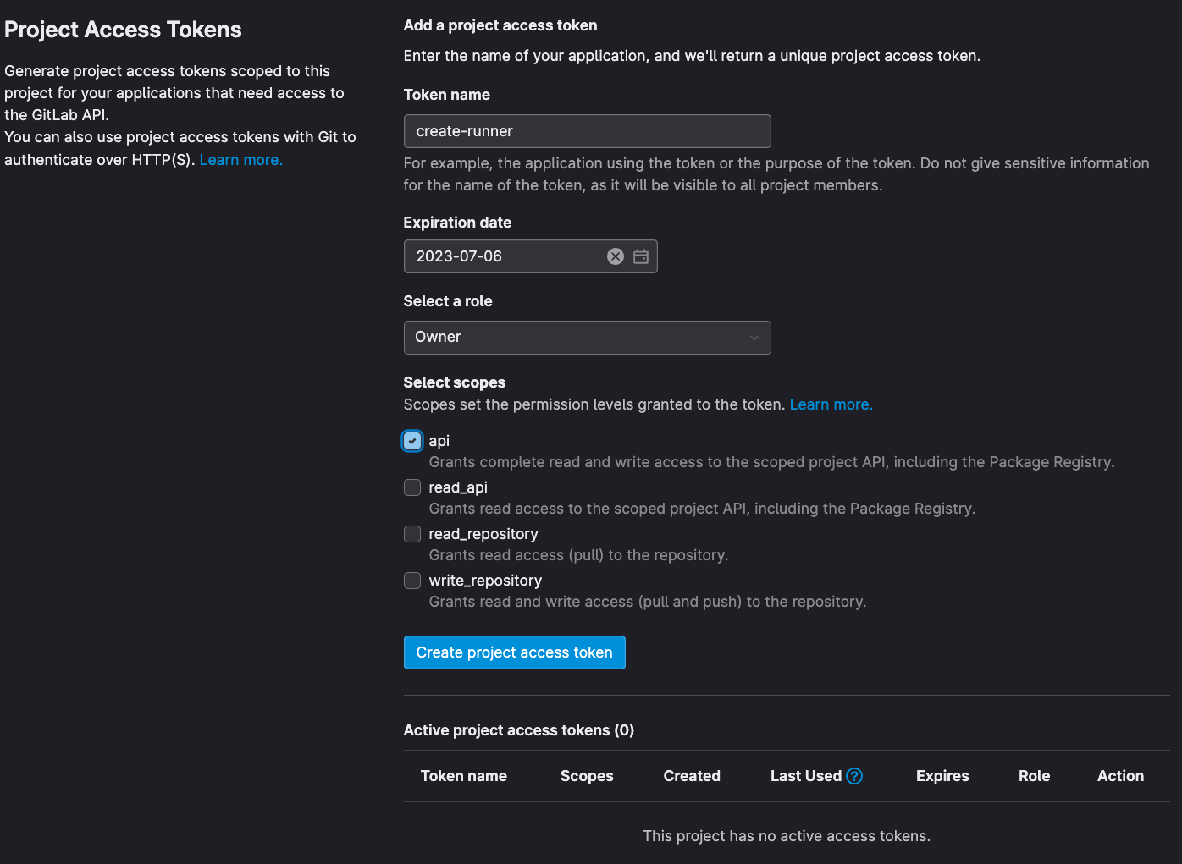This screenshot has height=864, width=1182.
Task: Click the Token name input field
Action: pyautogui.click(x=587, y=131)
